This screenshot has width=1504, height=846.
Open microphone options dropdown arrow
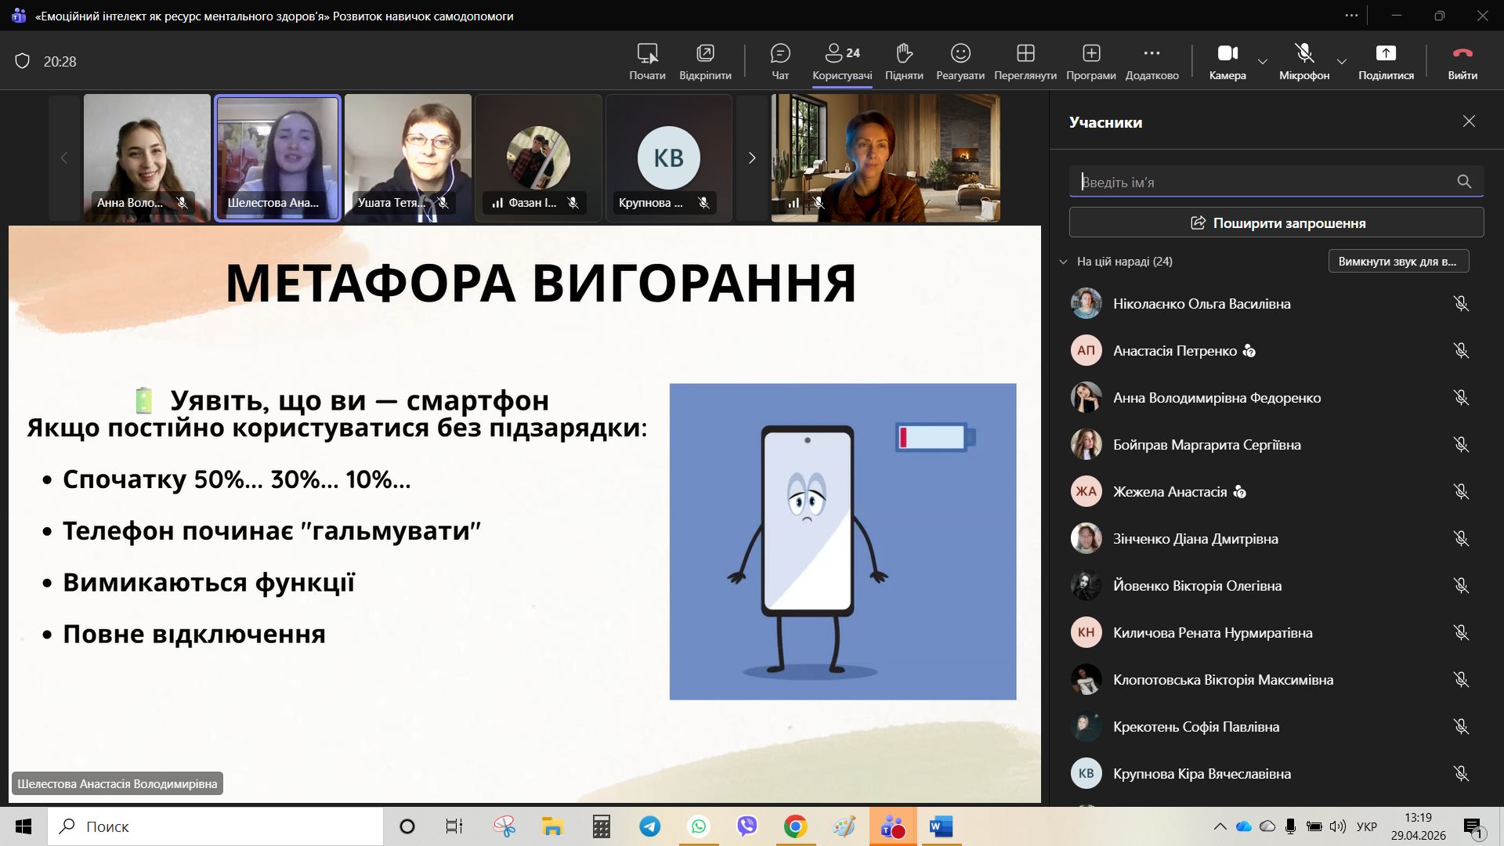click(x=1342, y=61)
